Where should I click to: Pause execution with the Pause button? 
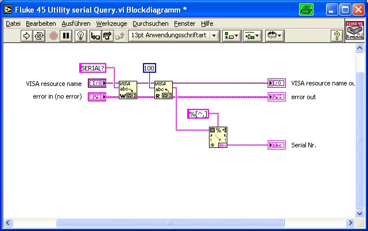coord(66,36)
